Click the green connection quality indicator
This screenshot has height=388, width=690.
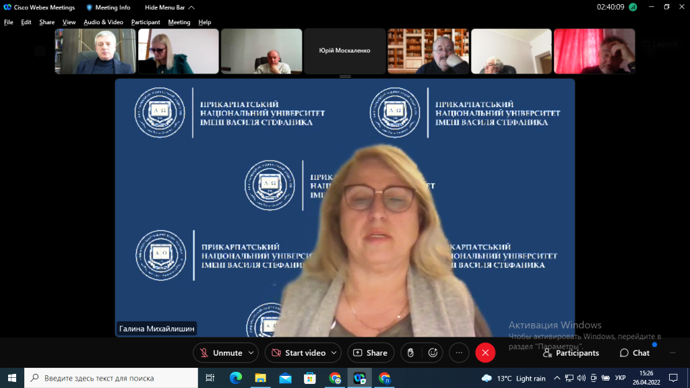pyautogui.click(x=633, y=7)
